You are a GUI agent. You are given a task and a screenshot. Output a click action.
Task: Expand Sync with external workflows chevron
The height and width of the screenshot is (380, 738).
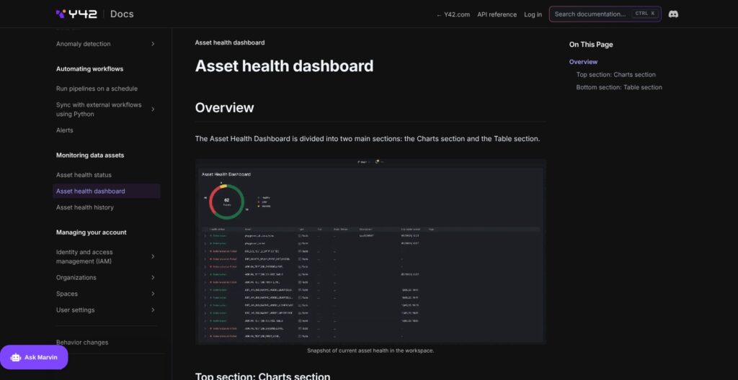(x=153, y=109)
